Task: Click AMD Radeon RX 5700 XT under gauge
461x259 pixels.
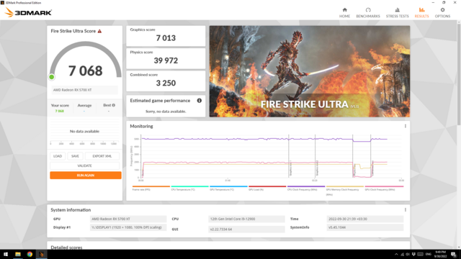Action: click(84, 90)
